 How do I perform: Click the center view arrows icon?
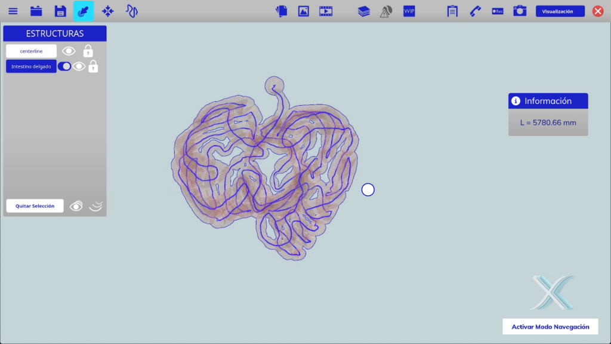[x=108, y=11]
